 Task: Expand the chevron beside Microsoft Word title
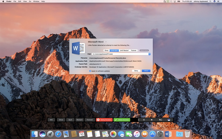106,42
